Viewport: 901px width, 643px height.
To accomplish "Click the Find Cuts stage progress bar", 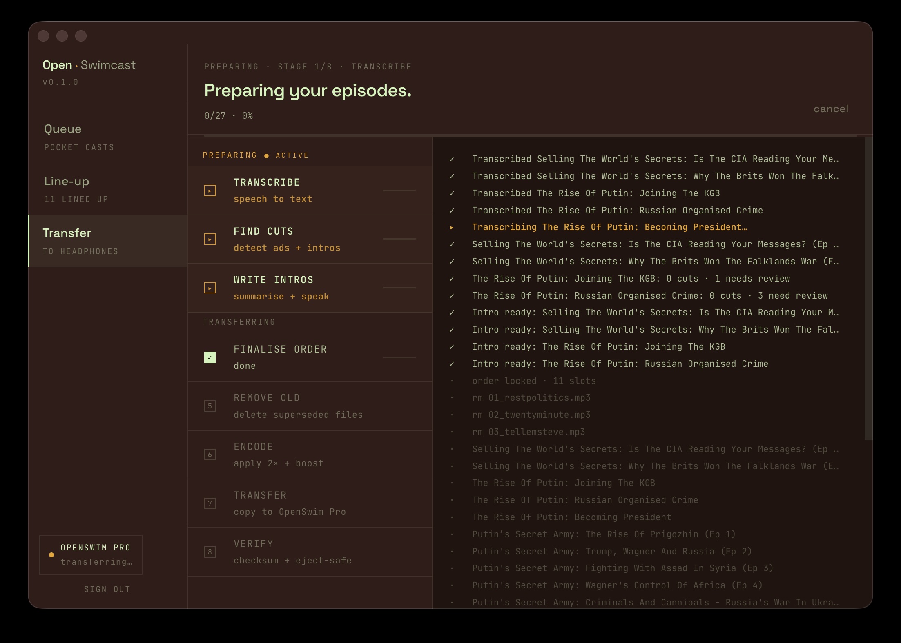I will pos(399,239).
